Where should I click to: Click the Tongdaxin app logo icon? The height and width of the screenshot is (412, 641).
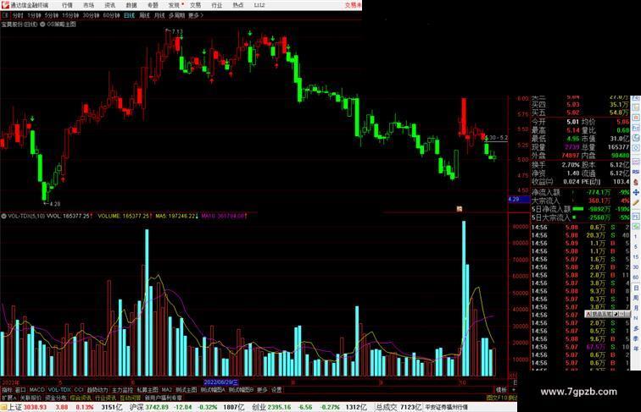[4, 5]
